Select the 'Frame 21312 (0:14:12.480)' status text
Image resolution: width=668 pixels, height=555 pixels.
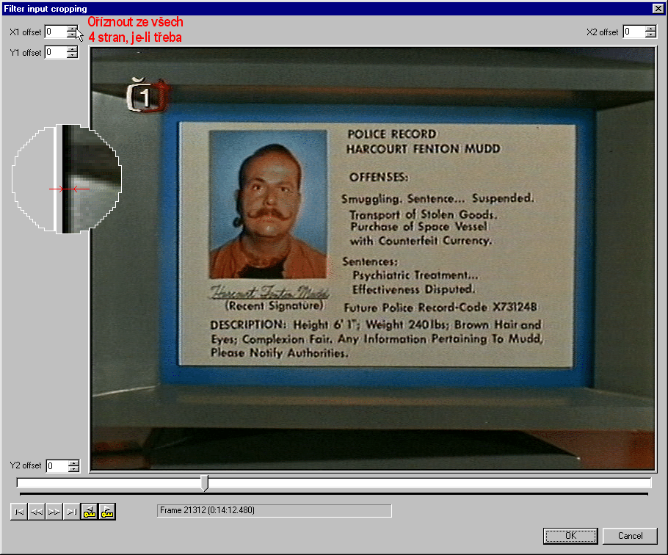tap(207, 510)
